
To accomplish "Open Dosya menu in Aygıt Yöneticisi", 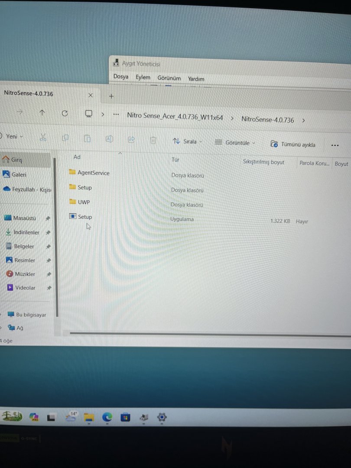I will point(121,76).
